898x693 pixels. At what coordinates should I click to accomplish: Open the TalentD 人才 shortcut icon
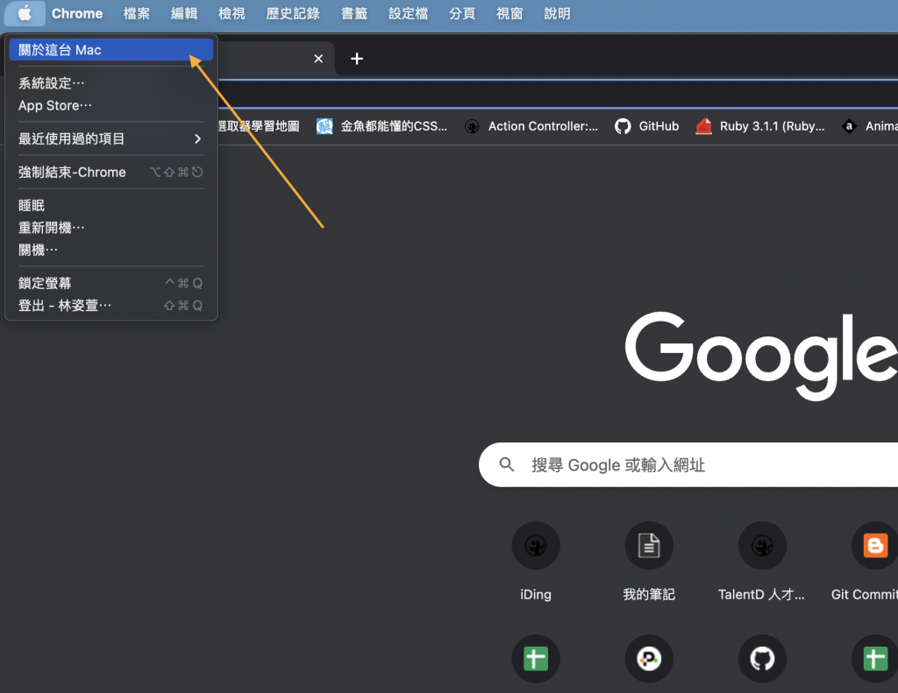click(762, 545)
